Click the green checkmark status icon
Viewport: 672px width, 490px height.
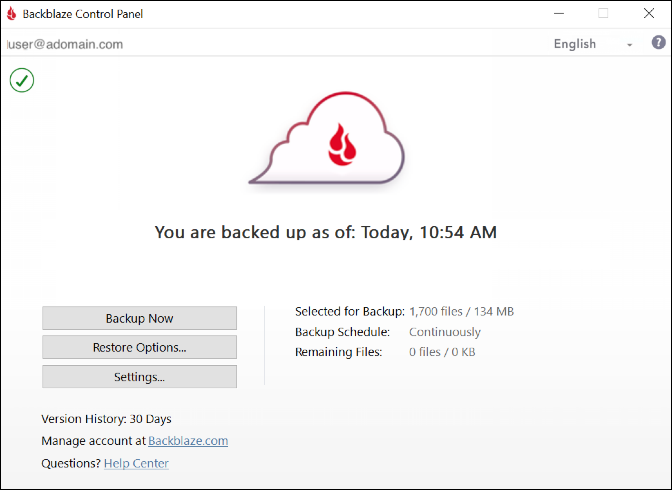click(22, 80)
